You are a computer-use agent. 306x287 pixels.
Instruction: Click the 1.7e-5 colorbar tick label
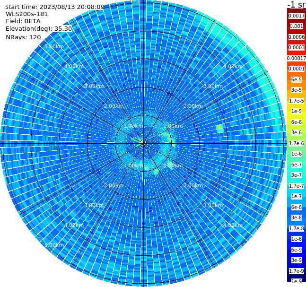(x=297, y=101)
